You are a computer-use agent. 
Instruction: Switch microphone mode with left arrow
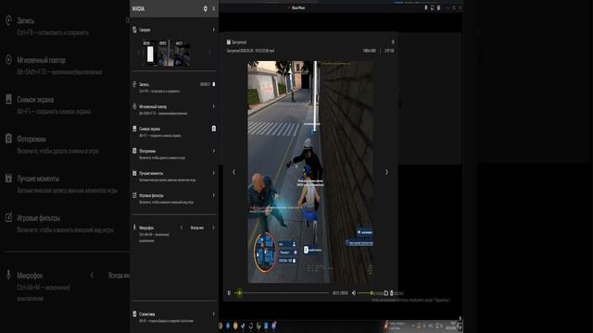coord(182,228)
